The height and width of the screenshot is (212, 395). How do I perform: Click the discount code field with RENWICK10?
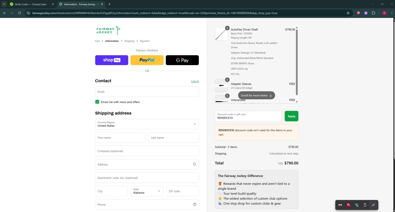248,116
